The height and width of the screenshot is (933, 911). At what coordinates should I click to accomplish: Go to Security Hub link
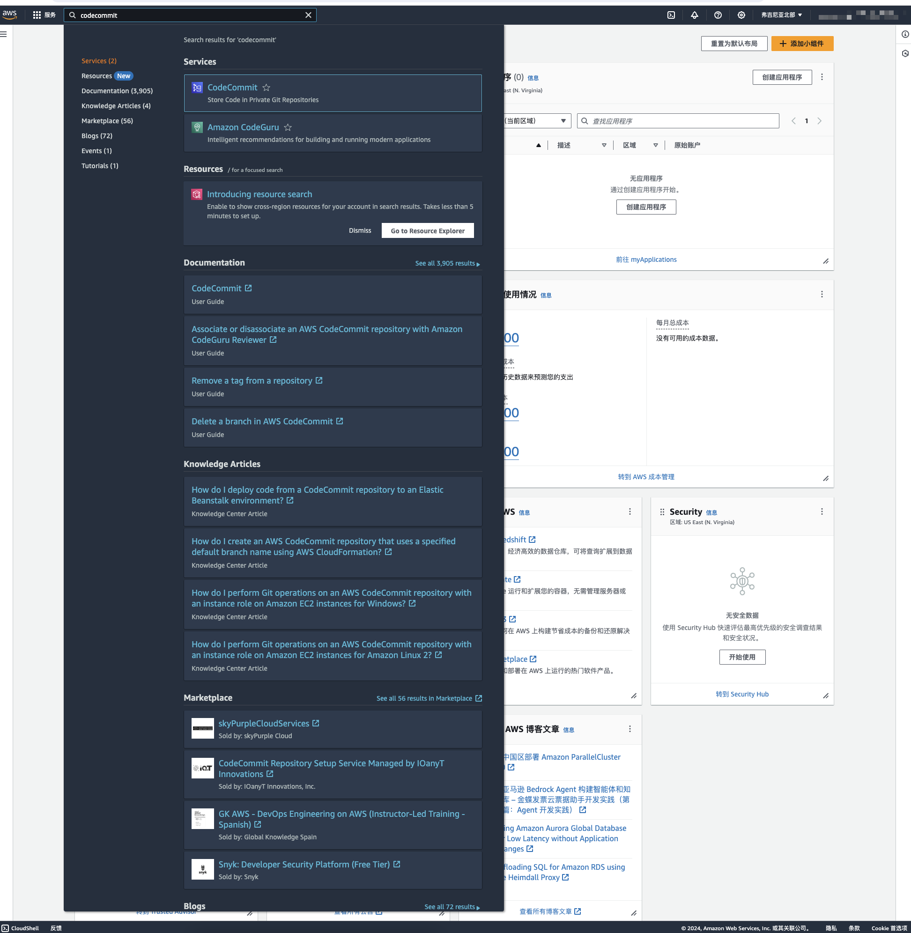[741, 694]
